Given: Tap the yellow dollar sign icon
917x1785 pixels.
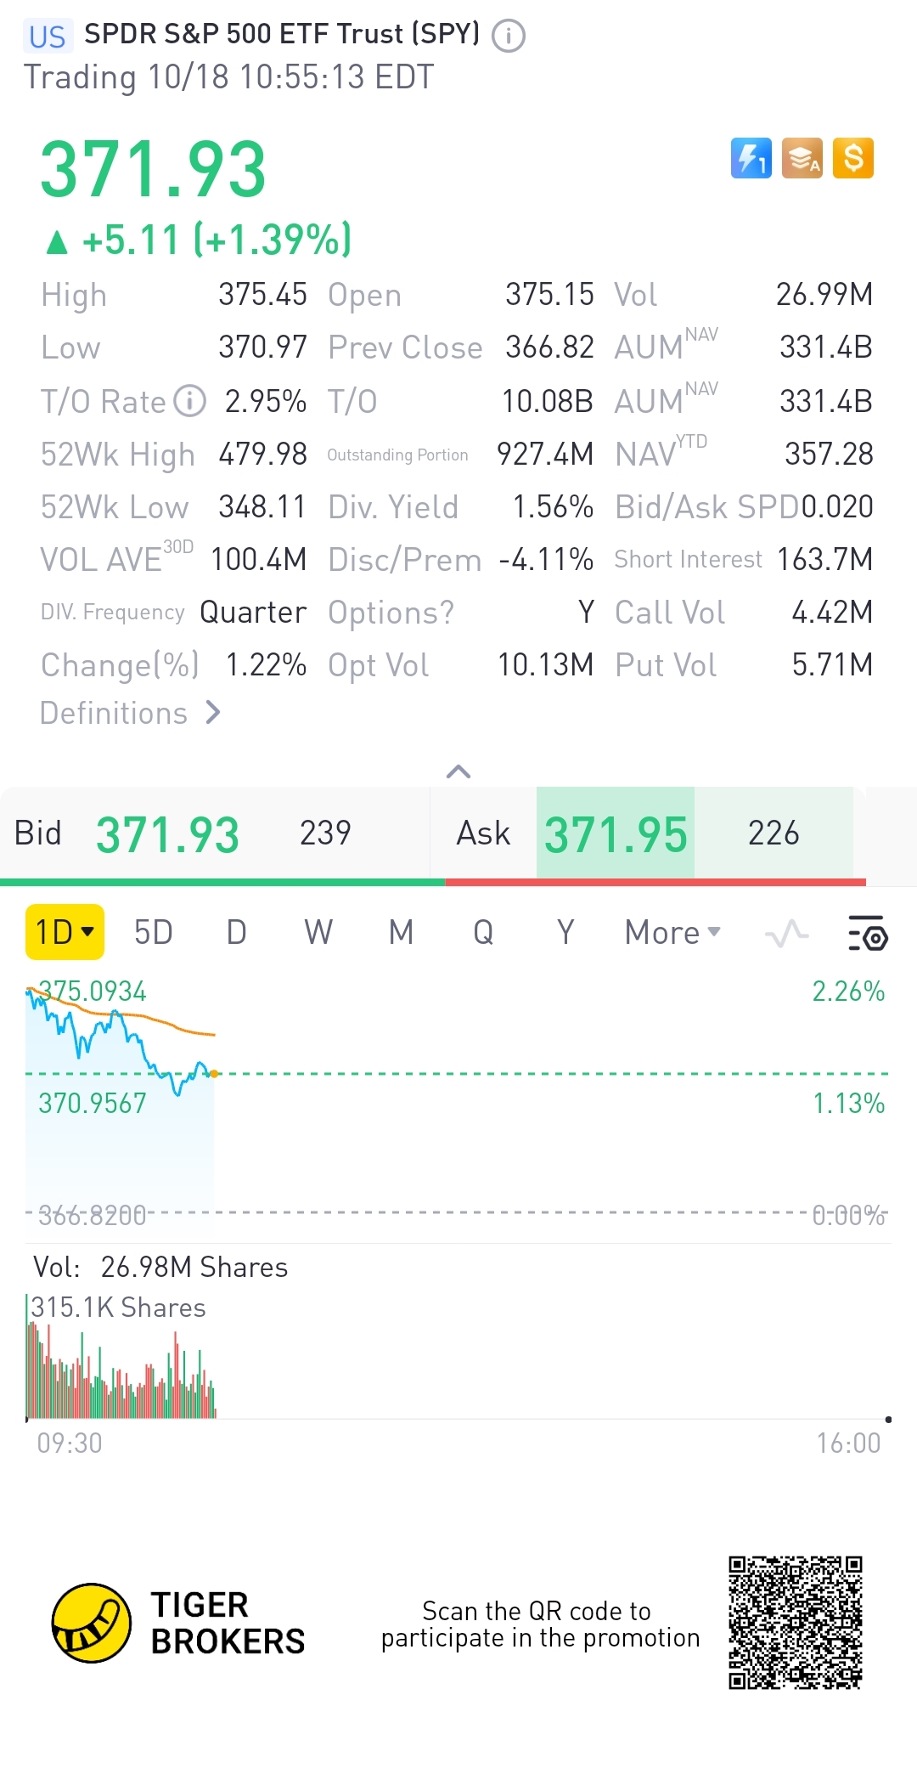Looking at the screenshot, I should coord(853,158).
